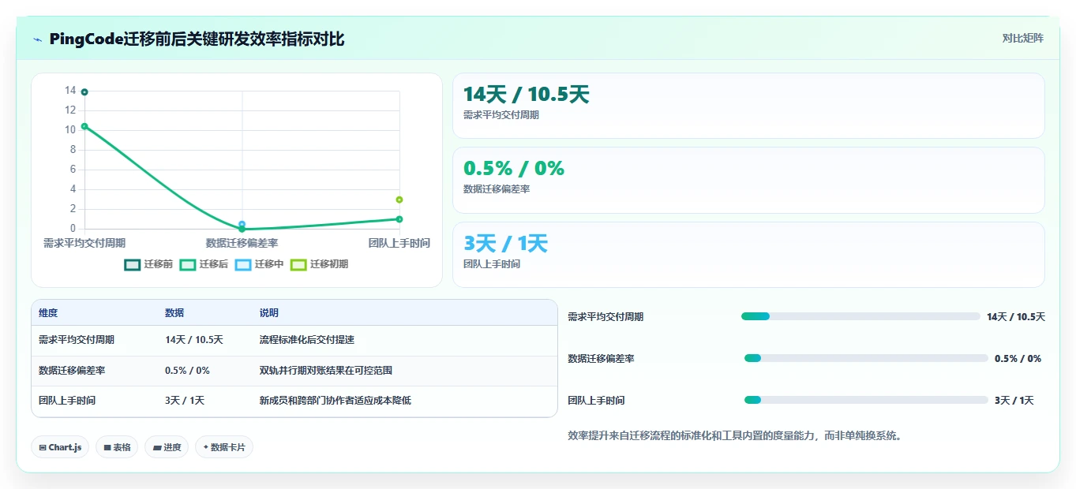This screenshot has width=1076, height=489.
Task: Click the lightning icon beside the PingCode title
Action: pos(38,39)
